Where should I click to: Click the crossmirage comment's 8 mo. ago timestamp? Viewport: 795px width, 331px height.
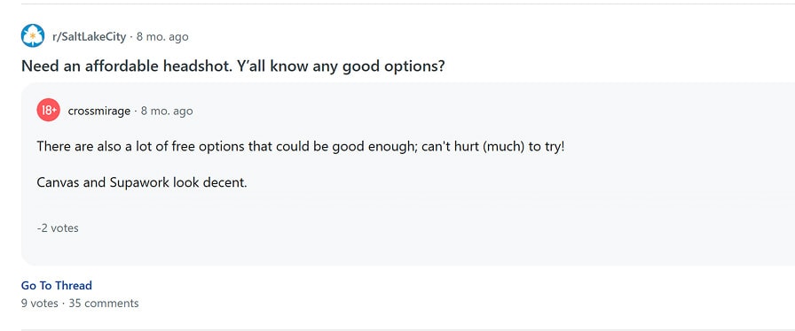pos(167,111)
